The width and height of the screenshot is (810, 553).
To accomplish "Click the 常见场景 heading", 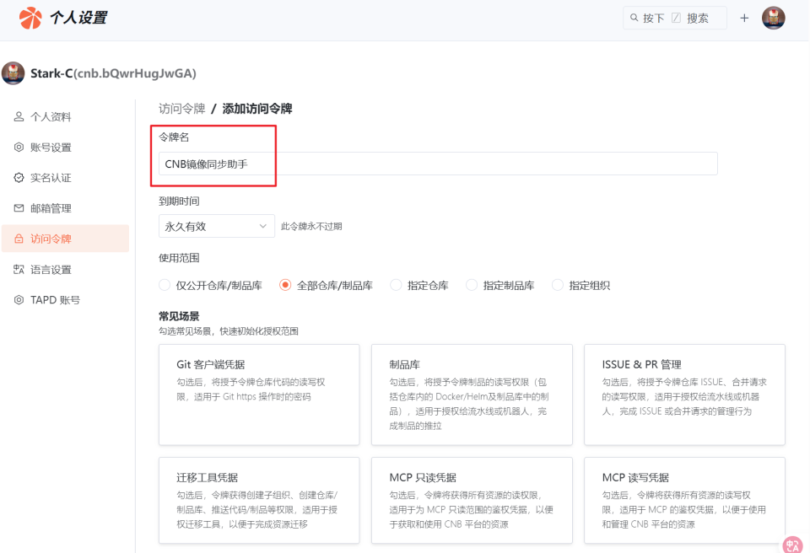I will (179, 316).
